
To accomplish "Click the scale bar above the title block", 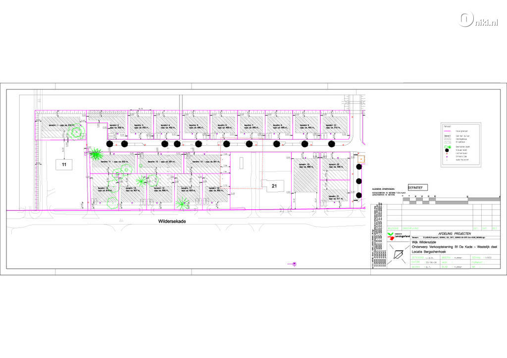I will [x=451, y=200].
